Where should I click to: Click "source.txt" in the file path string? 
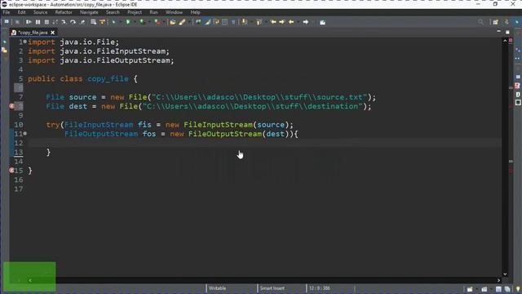[339, 97]
